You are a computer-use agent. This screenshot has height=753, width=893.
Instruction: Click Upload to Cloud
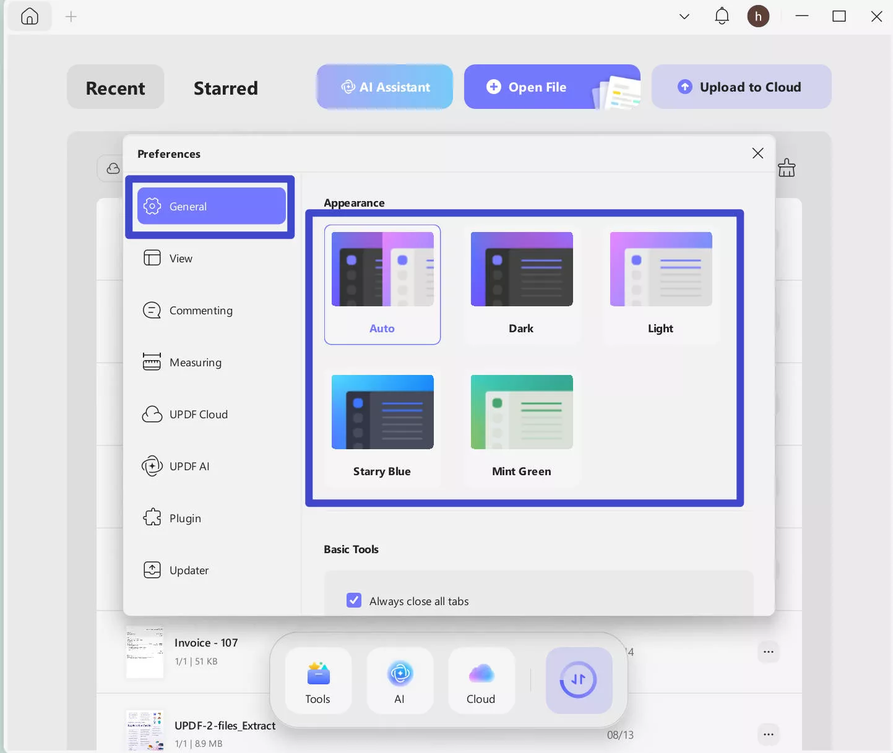741,87
